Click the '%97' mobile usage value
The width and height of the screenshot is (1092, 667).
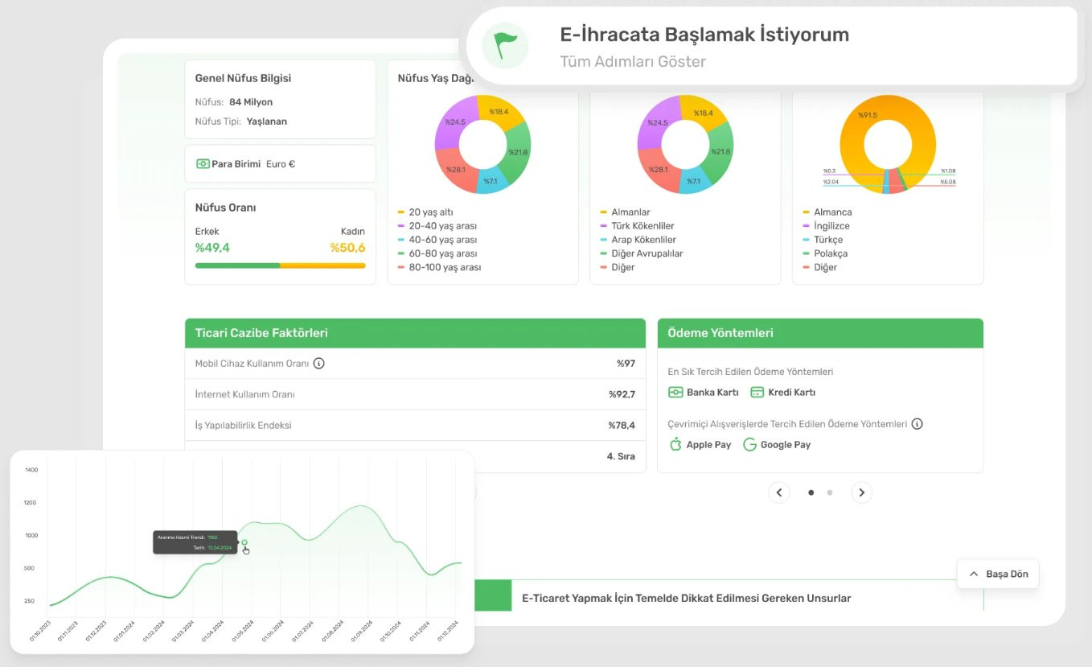coord(626,364)
